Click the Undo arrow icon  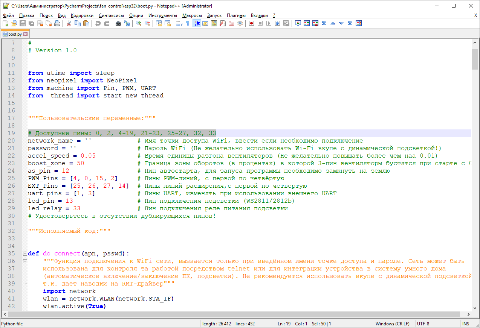pos(98,23)
